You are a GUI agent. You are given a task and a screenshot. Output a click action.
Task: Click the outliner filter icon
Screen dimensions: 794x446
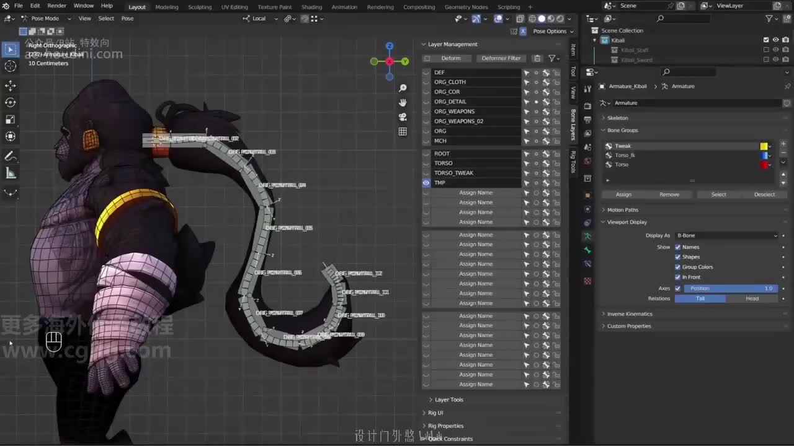pos(769,19)
